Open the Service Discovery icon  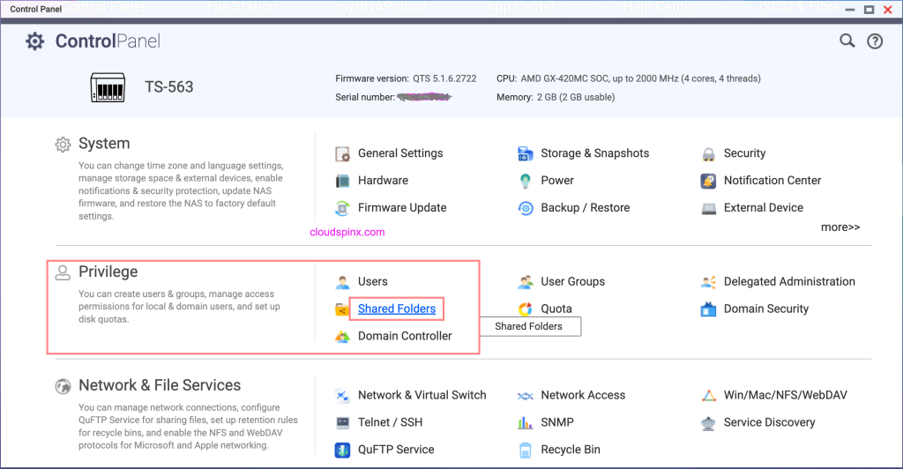(x=708, y=423)
